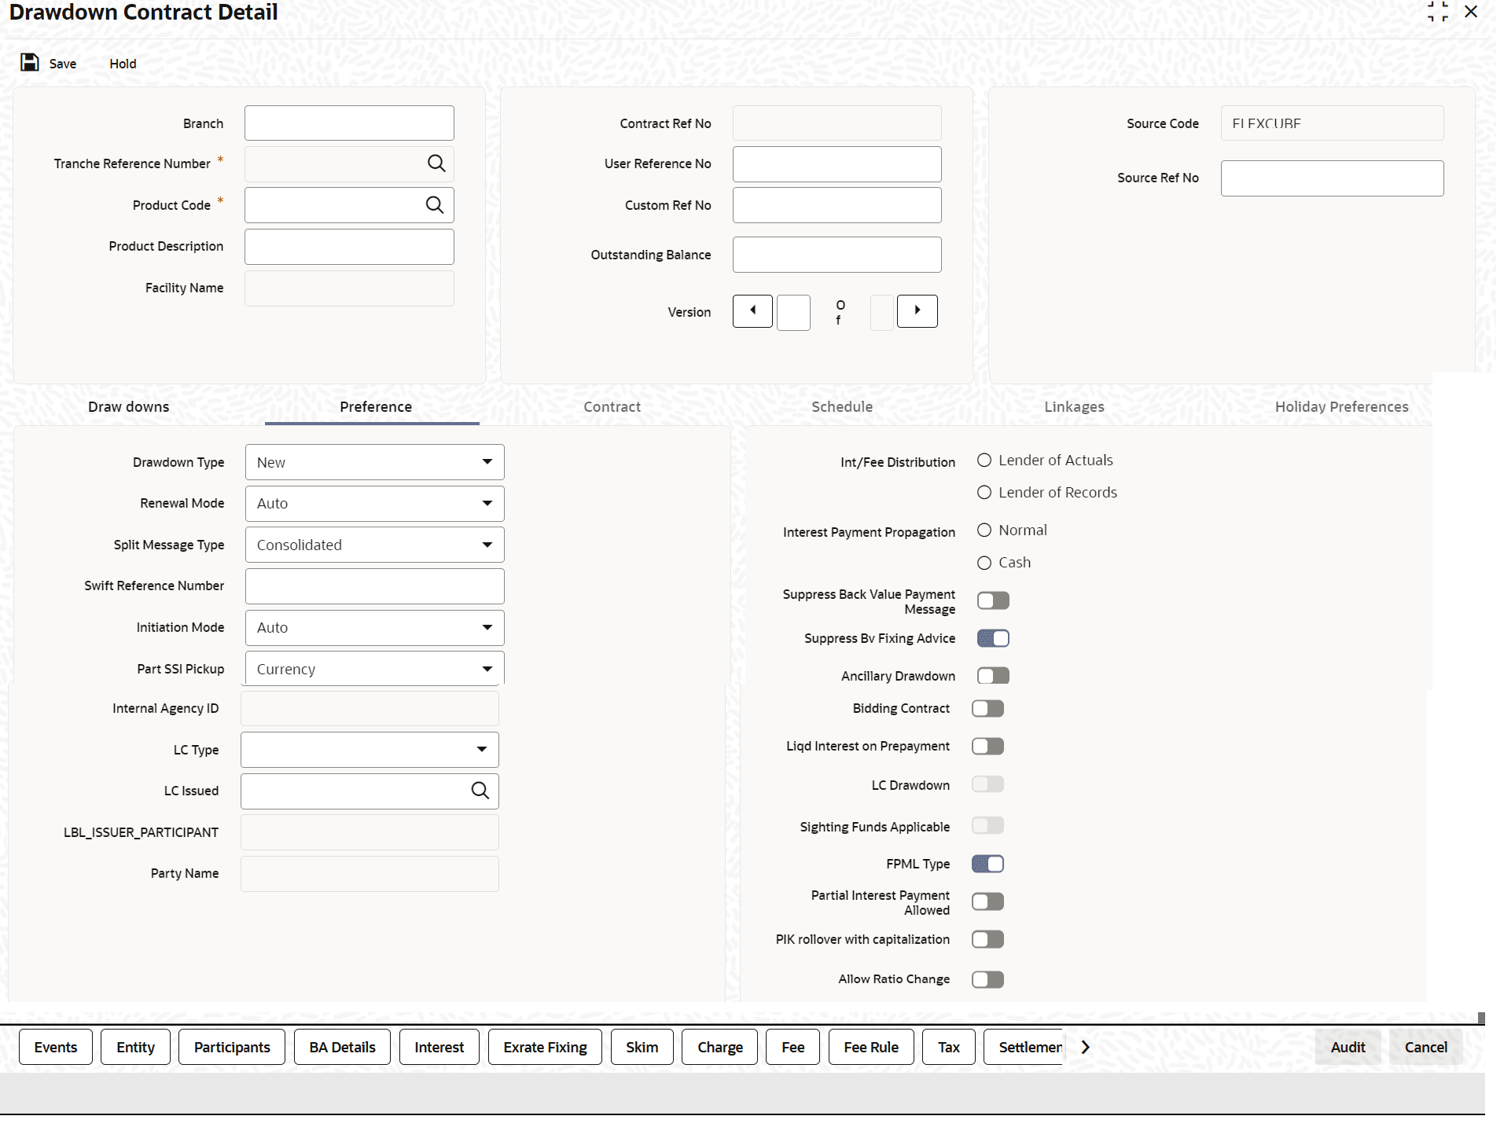Enable Ancillary Drawdown switch
Image resolution: width=1504 pixels, height=1138 pixels.
point(993,676)
